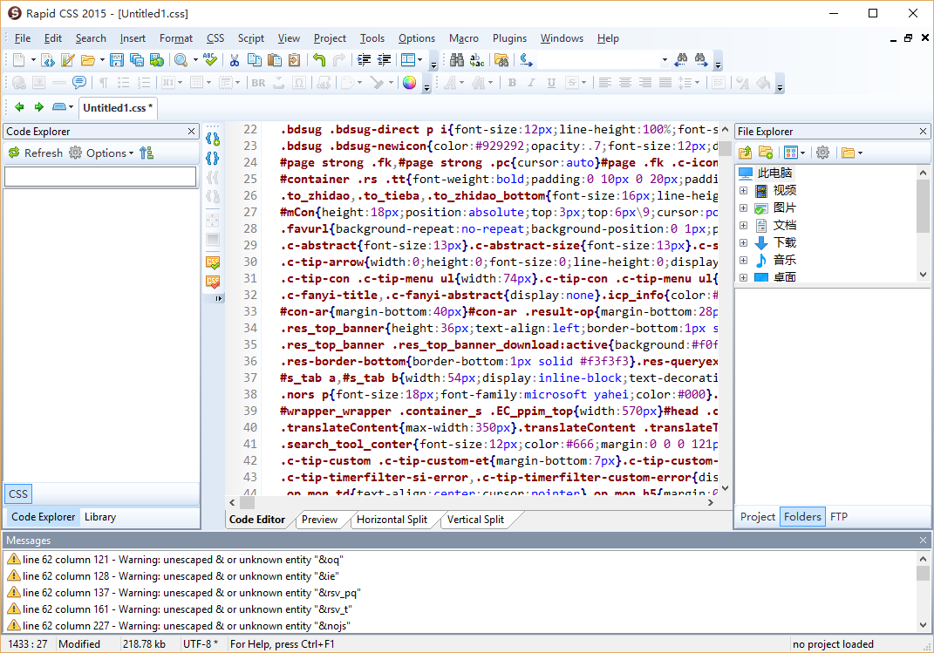934x653 pixels.
Task: Open the Plugins menu
Action: (509, 38)
